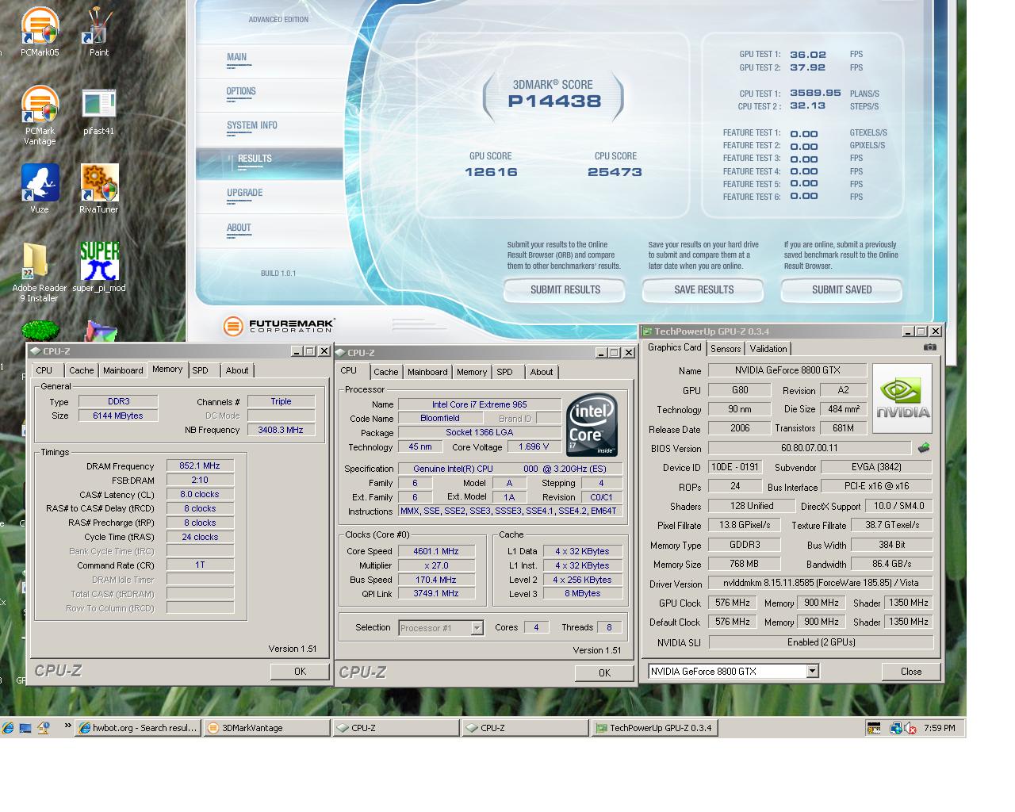Open SYSTEM INFO in 3DMark Vantage

tap(270, 128)
